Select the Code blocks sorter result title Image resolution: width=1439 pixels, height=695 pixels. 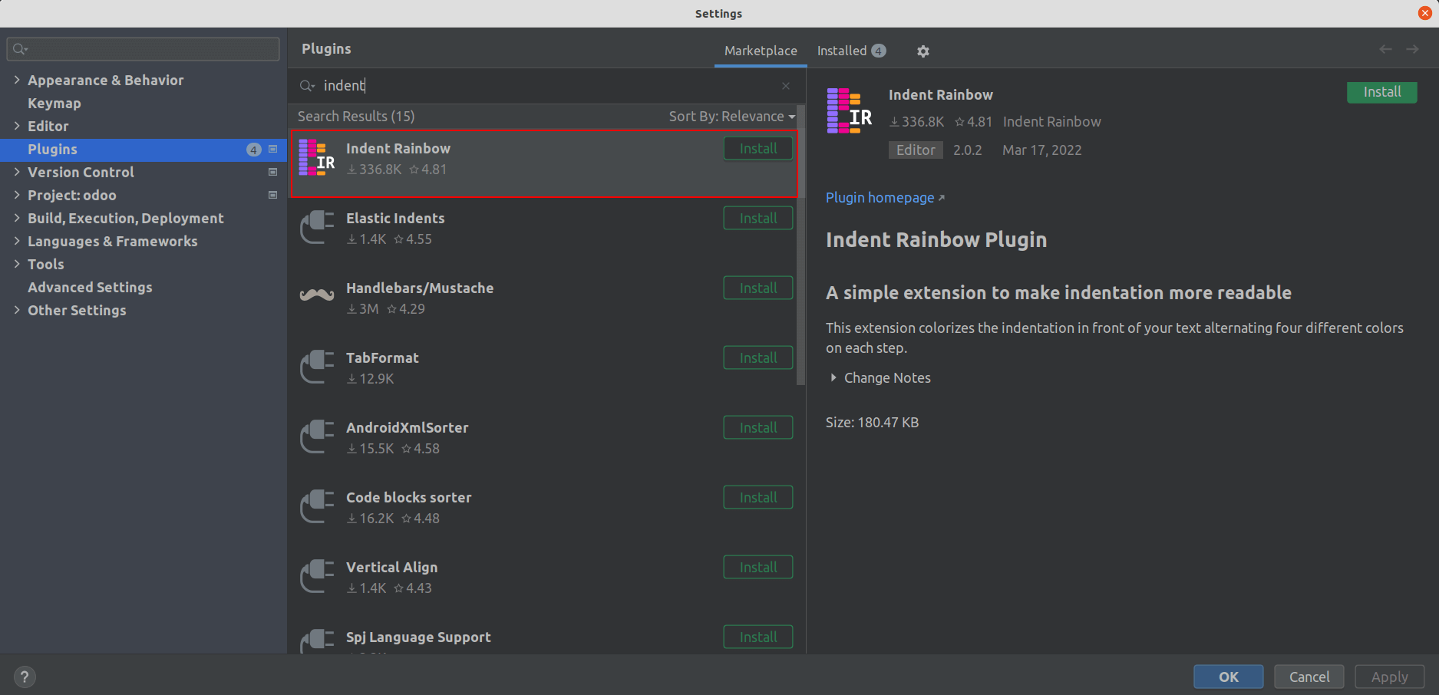tap(408, 497)
